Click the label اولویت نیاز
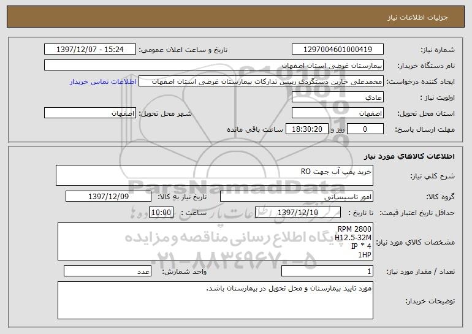472x334 pixels. [x=438, y=97]
